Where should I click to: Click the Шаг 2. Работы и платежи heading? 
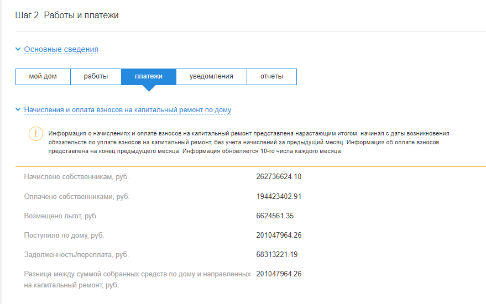coord(67,15)
